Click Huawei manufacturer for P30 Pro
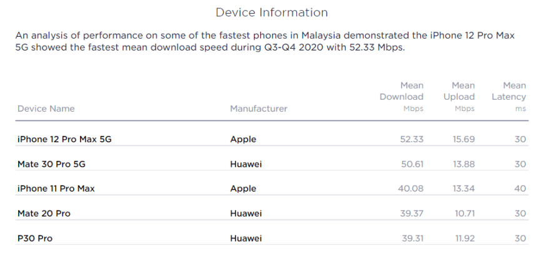The image size is (544, 264). click(x=246, y=238)
